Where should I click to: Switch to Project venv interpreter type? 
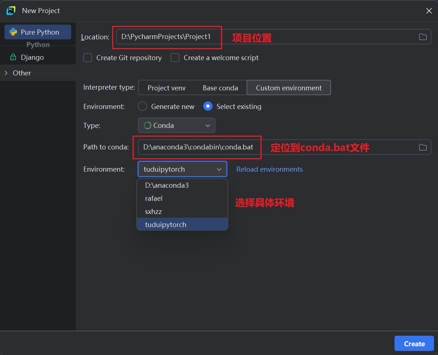click(x=167, y=88)
